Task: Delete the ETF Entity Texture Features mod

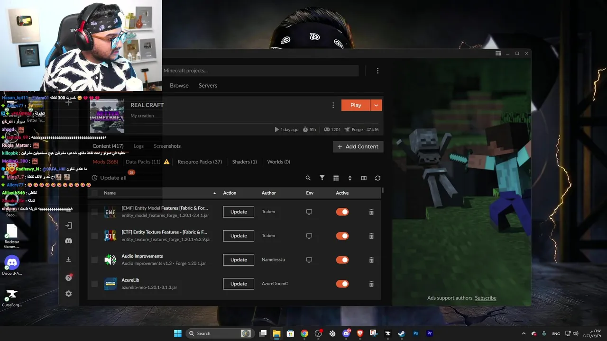Action: (x=371, y=236)
